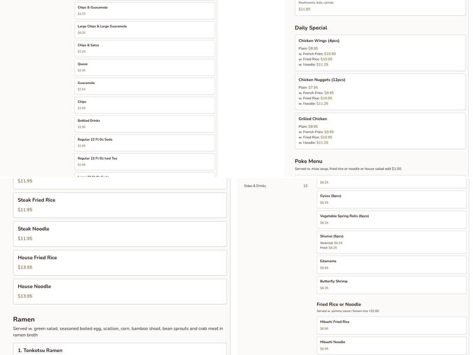Open Chicken Wings (4pcs) daily special
473x355 pixels.
coord(380,53)
